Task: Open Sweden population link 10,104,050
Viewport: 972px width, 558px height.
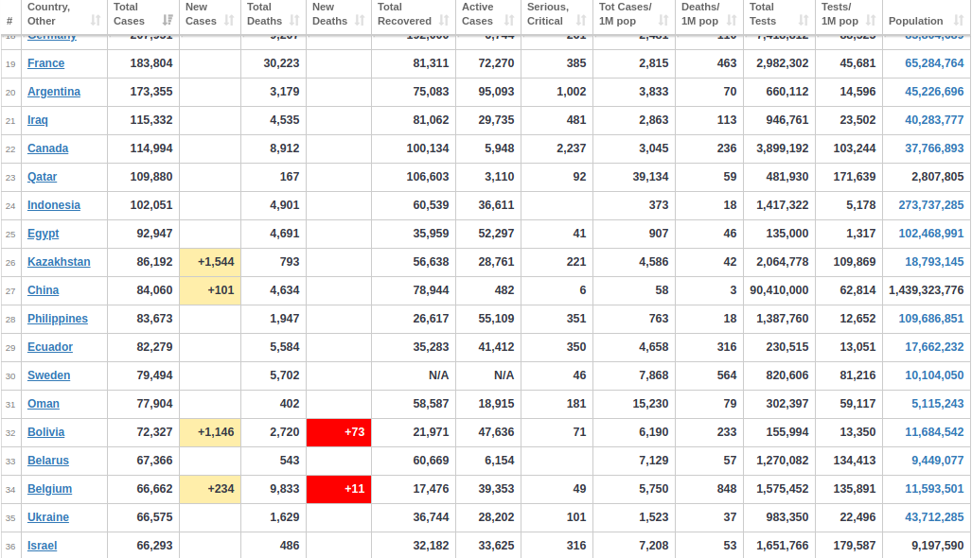Action: click(934, 375)
